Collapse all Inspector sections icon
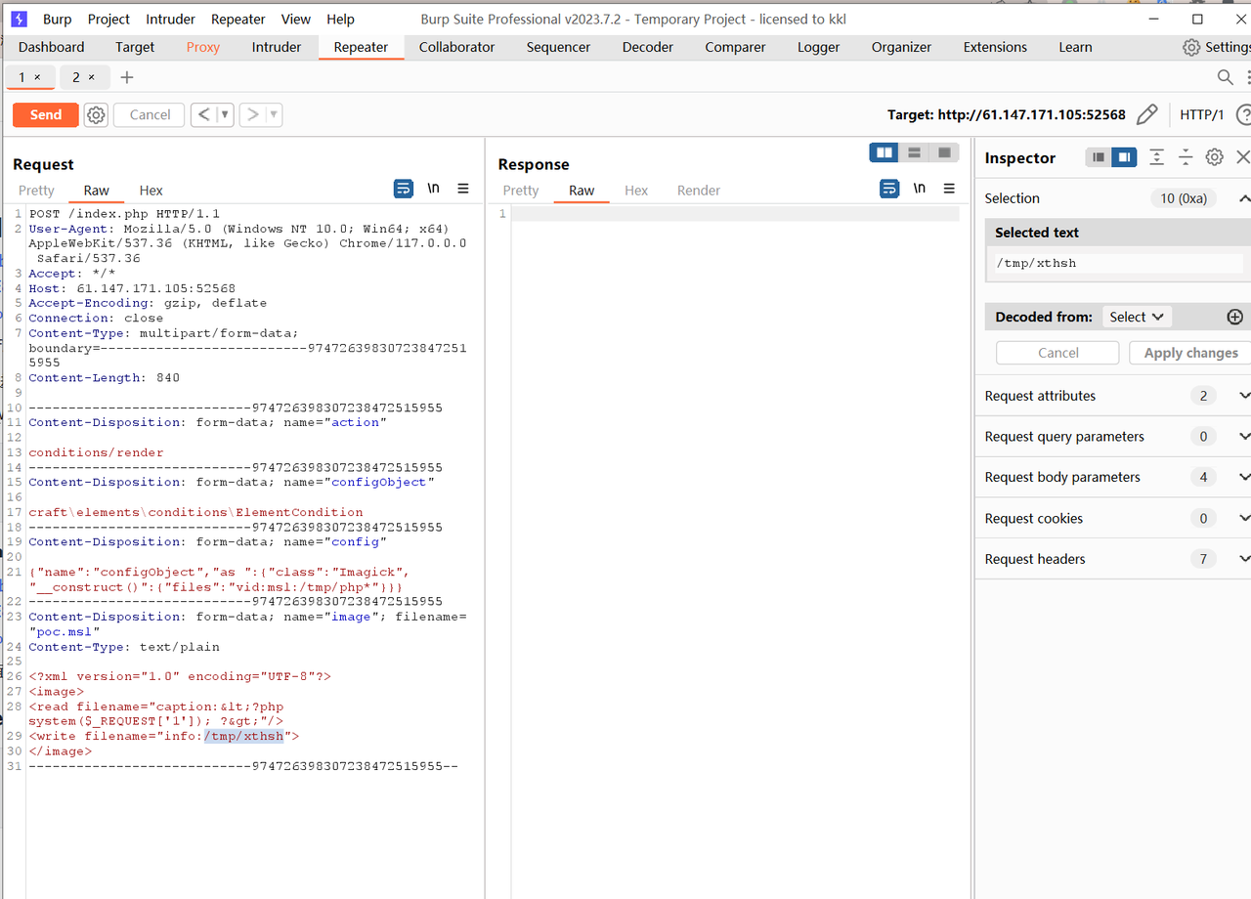Image resolution: width=1251 pixels, height=899 pixels. [x=1186, y=157]
